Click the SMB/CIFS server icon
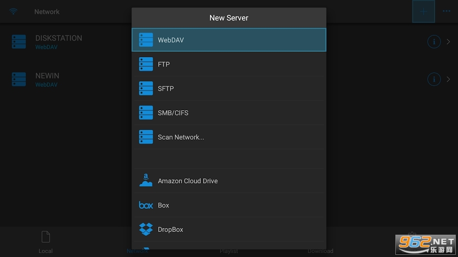 click(146, 113)
